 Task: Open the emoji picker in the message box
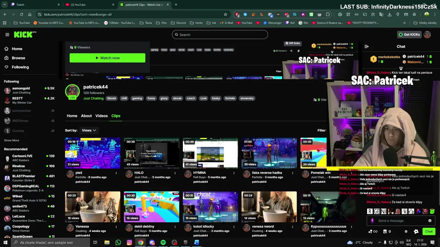[430, 221]
